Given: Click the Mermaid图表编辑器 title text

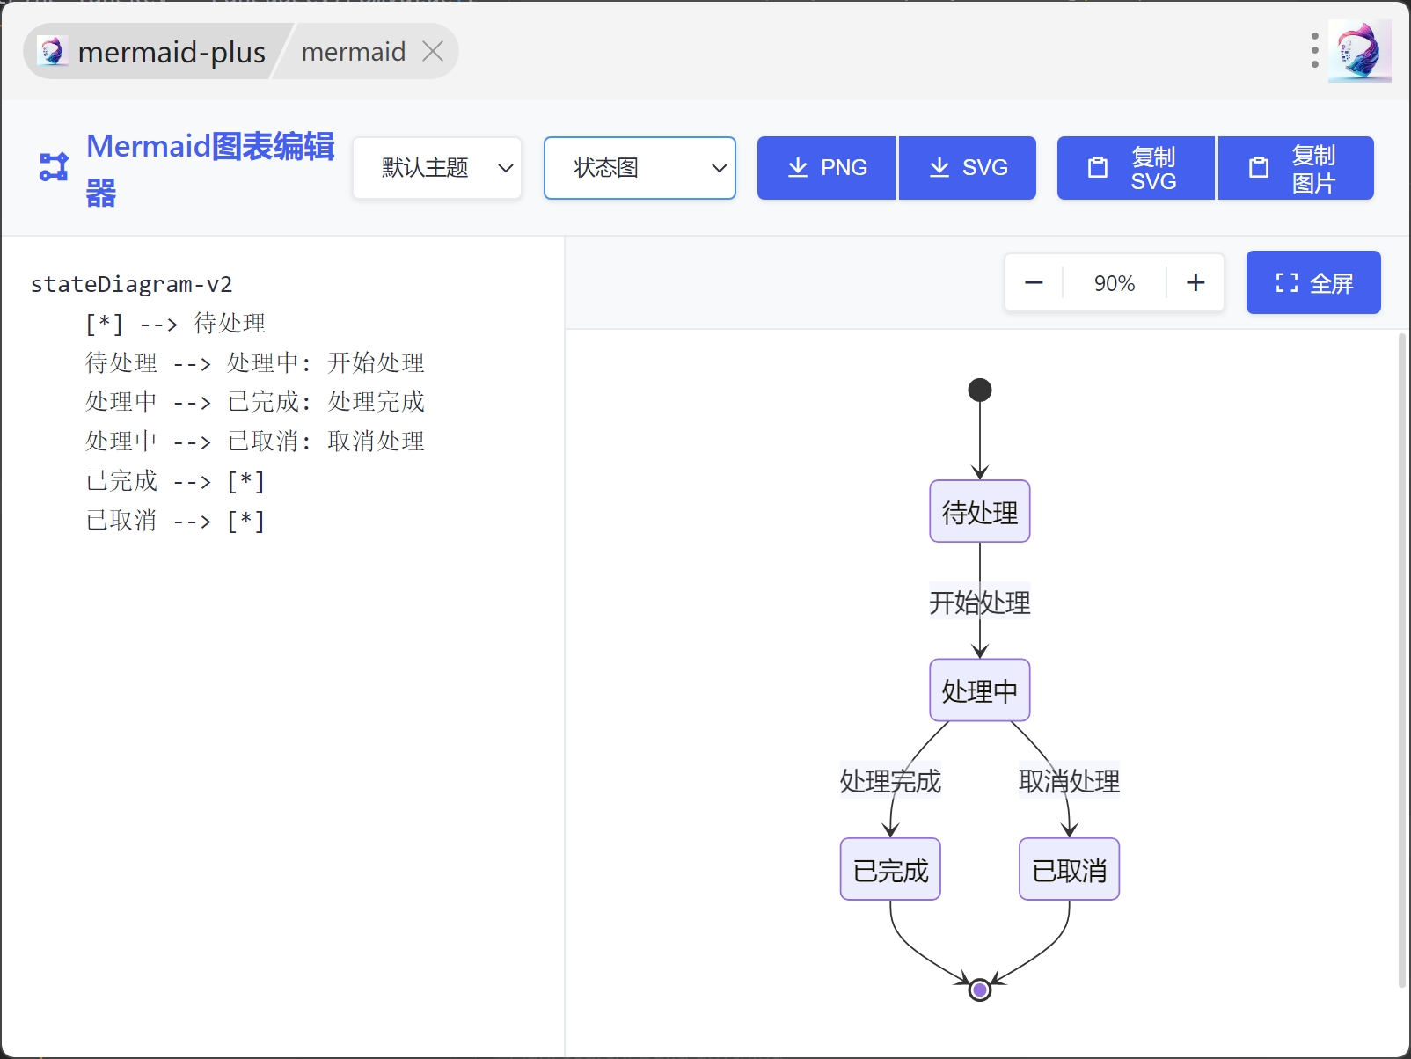Looking at the screenshot, I should (210, 169).
